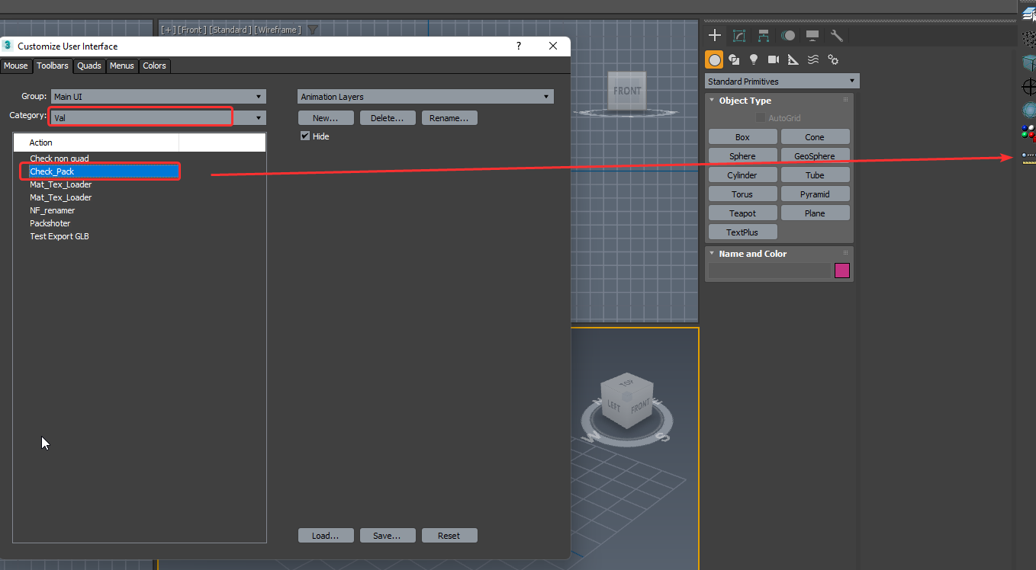Choose the Cylinder object type
Screen dimensions: 1036x570
(743, 175)
